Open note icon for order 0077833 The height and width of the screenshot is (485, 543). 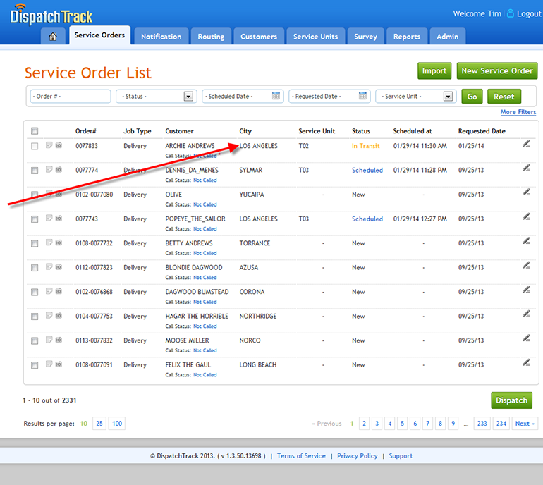pos(49,146)
